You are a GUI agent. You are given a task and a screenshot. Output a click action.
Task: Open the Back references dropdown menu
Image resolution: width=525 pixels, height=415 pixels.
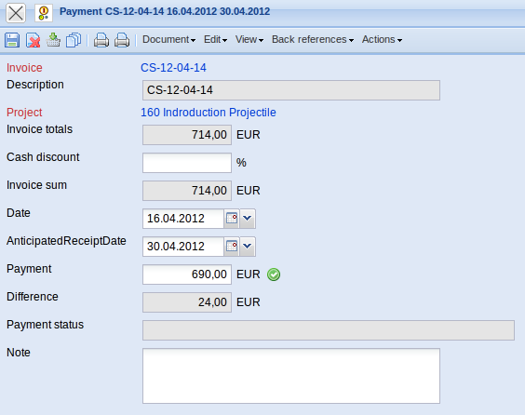(x=313, y=39)
